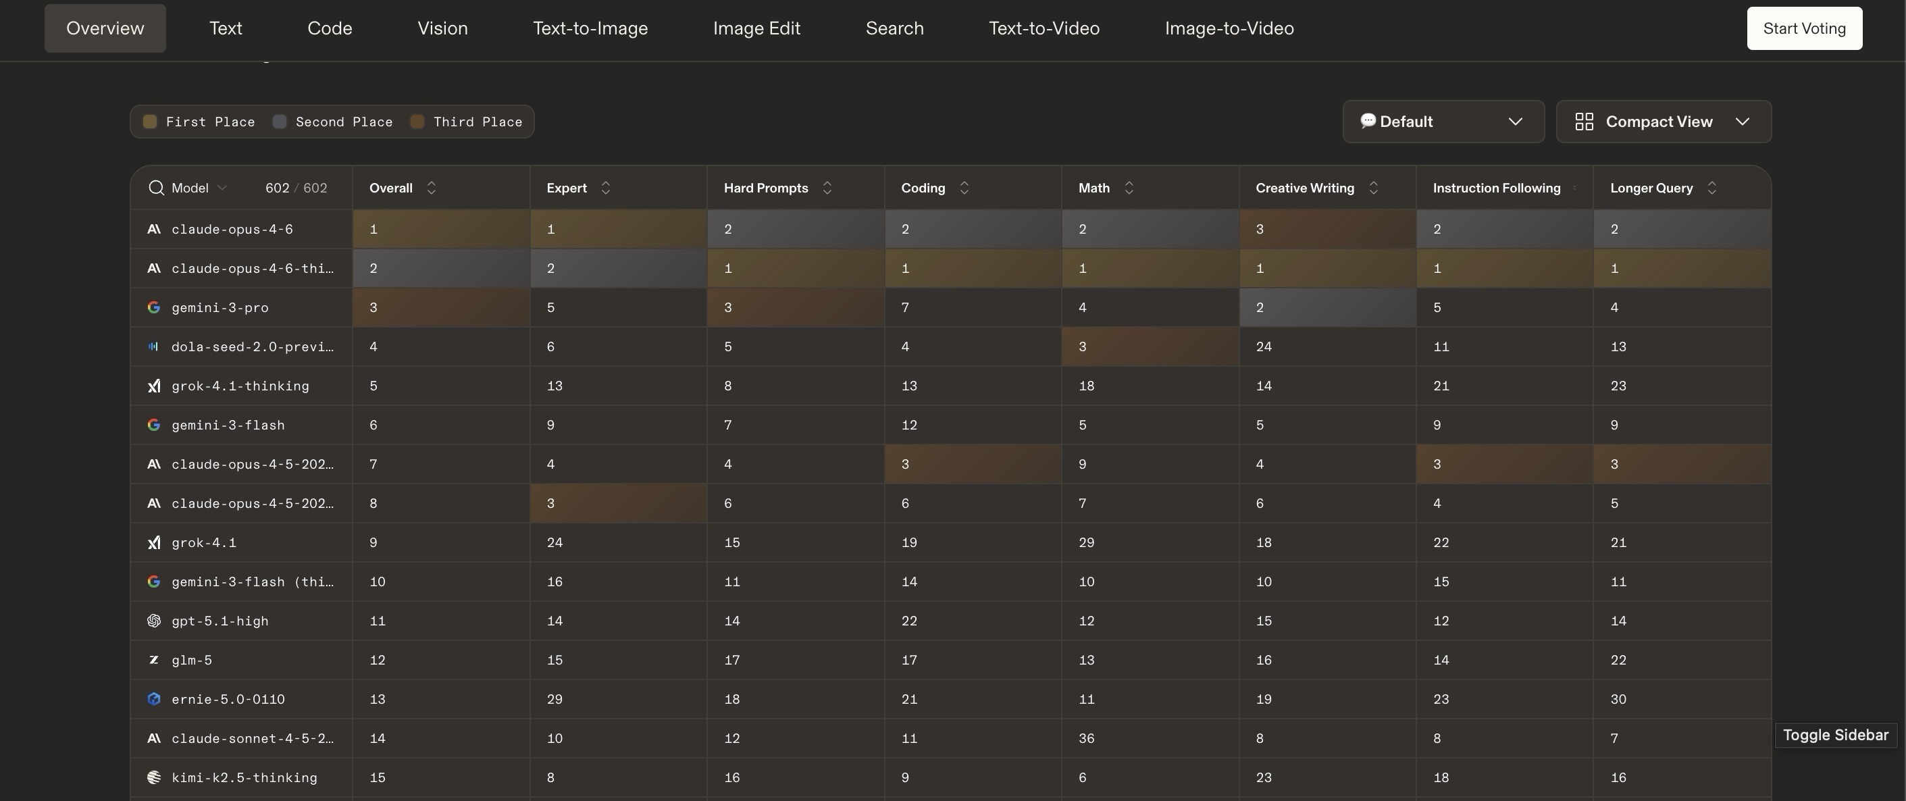Open the Model filter chevron

click(222, 188)
